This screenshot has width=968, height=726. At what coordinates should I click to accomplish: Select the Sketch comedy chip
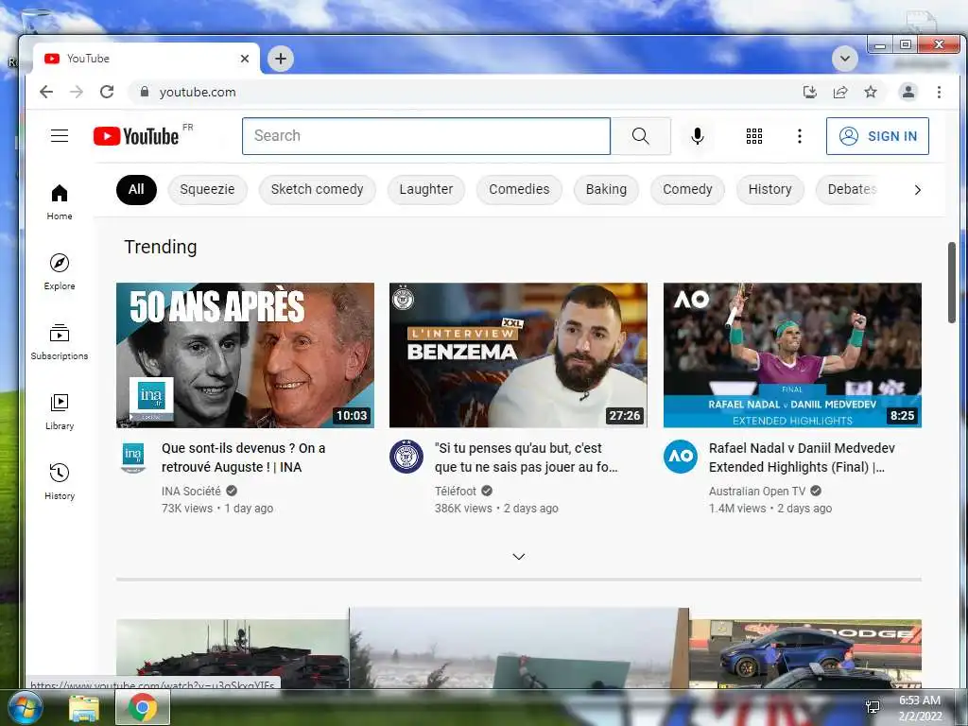pyautogui.click(x=318, y=189)
